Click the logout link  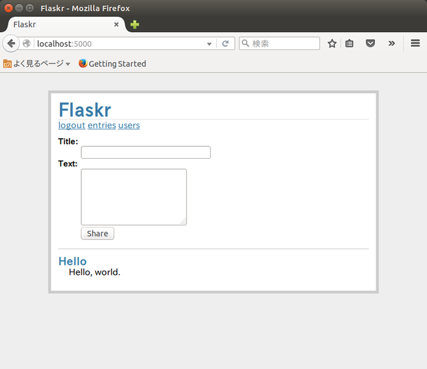click(x=72, y=125)
